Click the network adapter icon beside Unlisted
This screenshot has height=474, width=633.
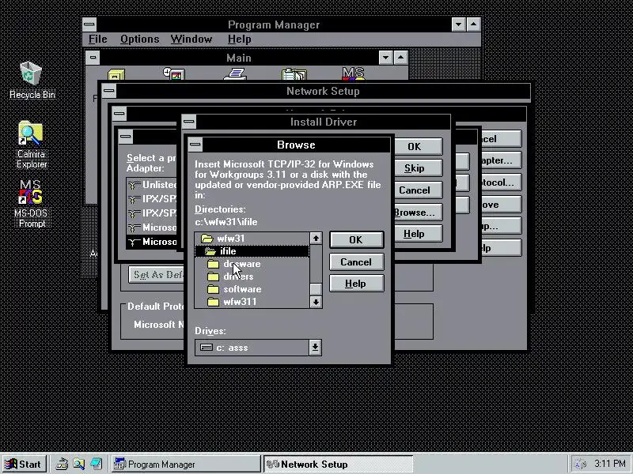tap(134, 185)
